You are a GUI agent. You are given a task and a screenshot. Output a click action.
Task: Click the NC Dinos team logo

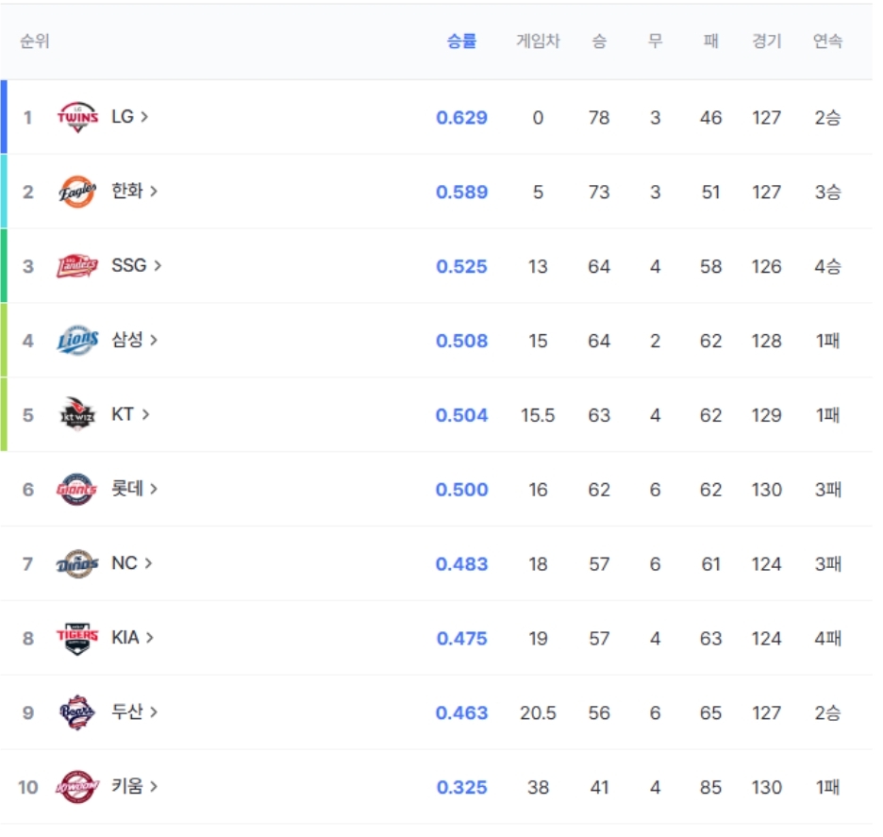tap(77, 563)
